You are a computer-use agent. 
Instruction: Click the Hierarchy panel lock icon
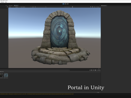(x=6, y=6)
